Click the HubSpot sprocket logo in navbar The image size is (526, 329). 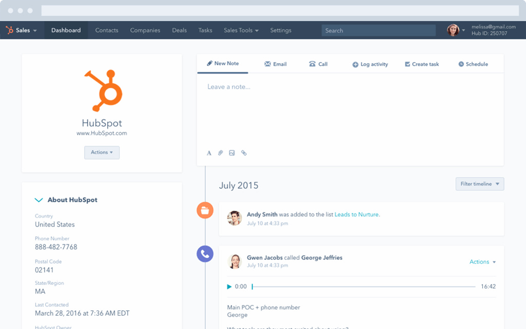(x=9, y=30)
